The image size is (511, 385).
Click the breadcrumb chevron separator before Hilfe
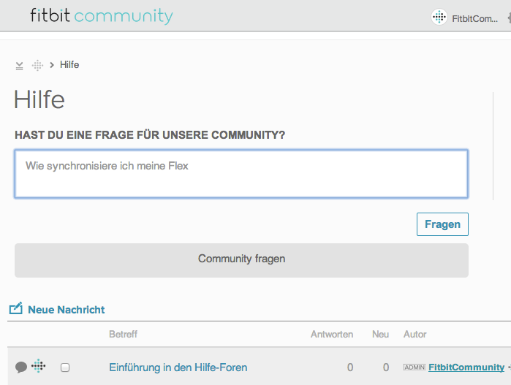point(51,65)
